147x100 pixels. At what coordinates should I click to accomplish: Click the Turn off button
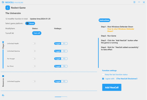click(37, 33)
